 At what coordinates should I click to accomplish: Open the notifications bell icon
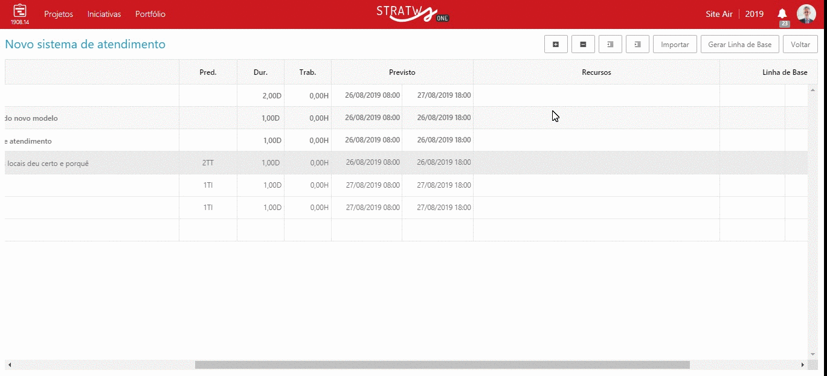click(x=782, y=14)
